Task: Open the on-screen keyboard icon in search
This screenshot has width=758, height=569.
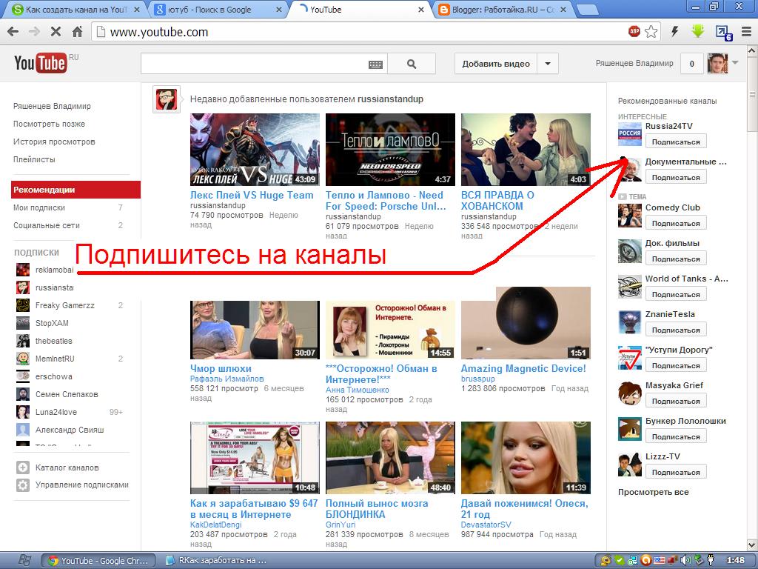Action: point(375,64)
